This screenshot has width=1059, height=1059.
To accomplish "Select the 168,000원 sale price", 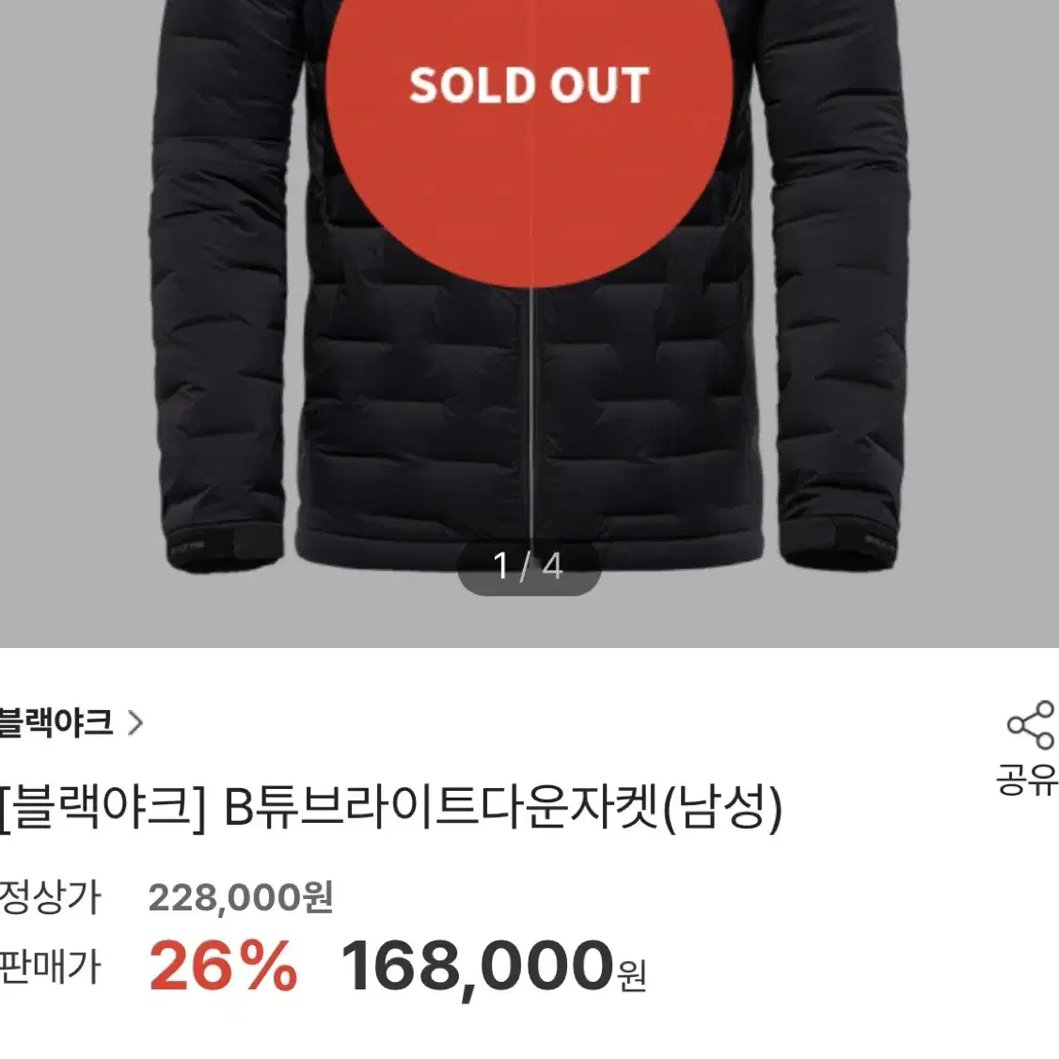I will tap(494, 966).
